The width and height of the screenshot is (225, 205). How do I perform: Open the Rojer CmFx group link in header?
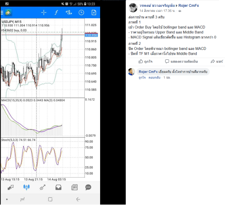(x=189, y=6)
